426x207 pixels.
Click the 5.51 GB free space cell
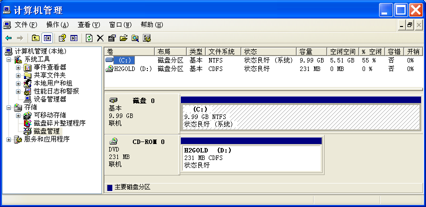[342, 60]
